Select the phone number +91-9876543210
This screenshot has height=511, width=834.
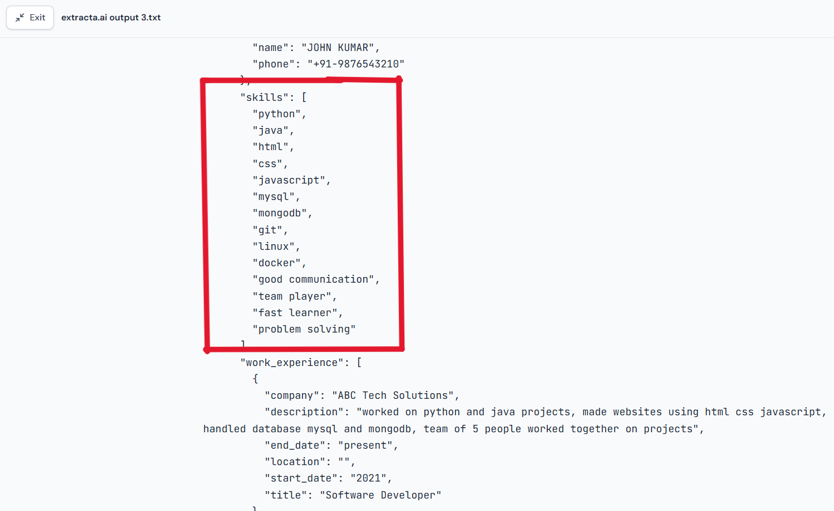pos(356,64)
